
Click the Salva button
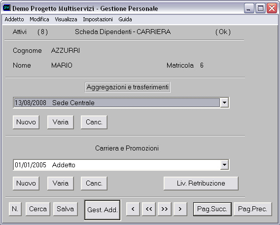[66, 209]
